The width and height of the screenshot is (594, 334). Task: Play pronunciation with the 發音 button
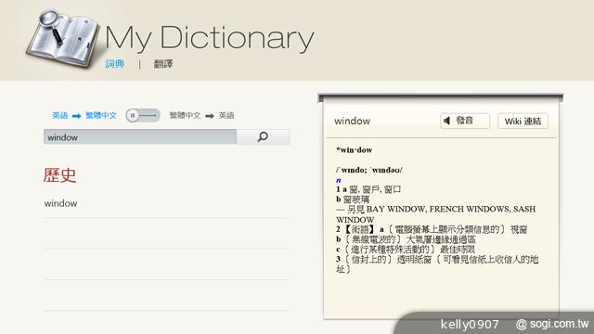click(465, 121)
